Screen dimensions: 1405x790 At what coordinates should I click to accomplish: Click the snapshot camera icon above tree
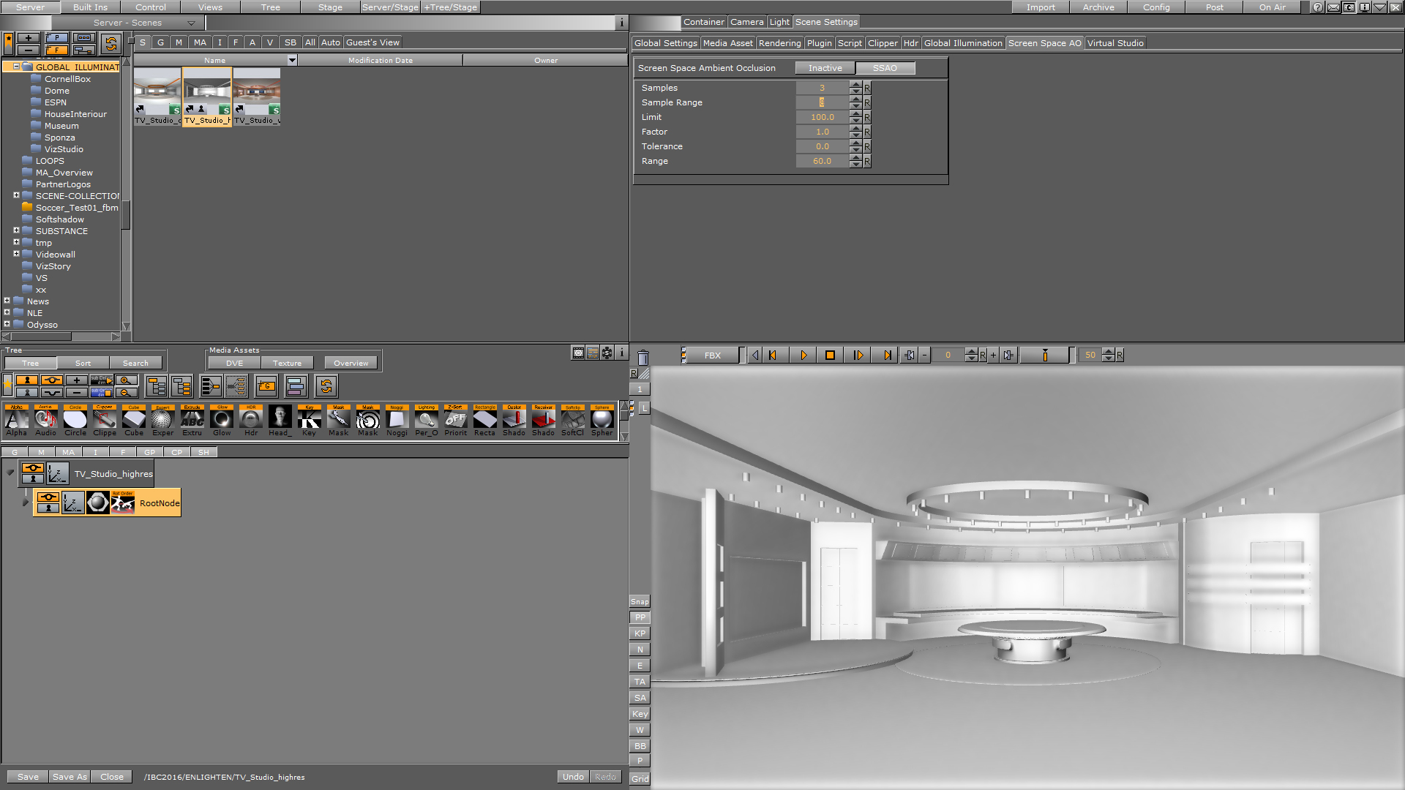[578, 353]
